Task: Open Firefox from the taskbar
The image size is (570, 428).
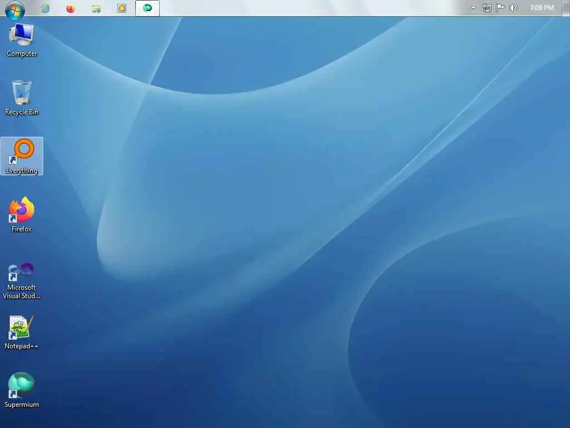Action: tap(71, 8)
